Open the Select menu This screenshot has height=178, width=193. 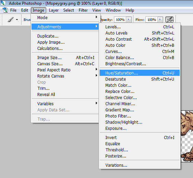[x=68, y=10]
